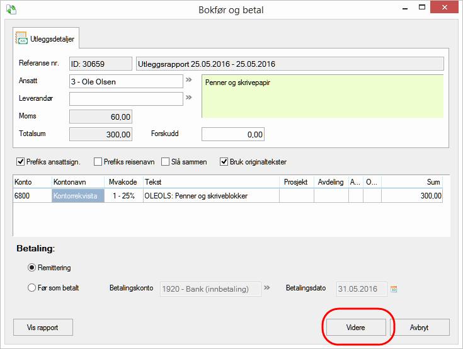This screenshot has width=463, height=349.
Task: Open Vis rapport
Action: [43, 328]
